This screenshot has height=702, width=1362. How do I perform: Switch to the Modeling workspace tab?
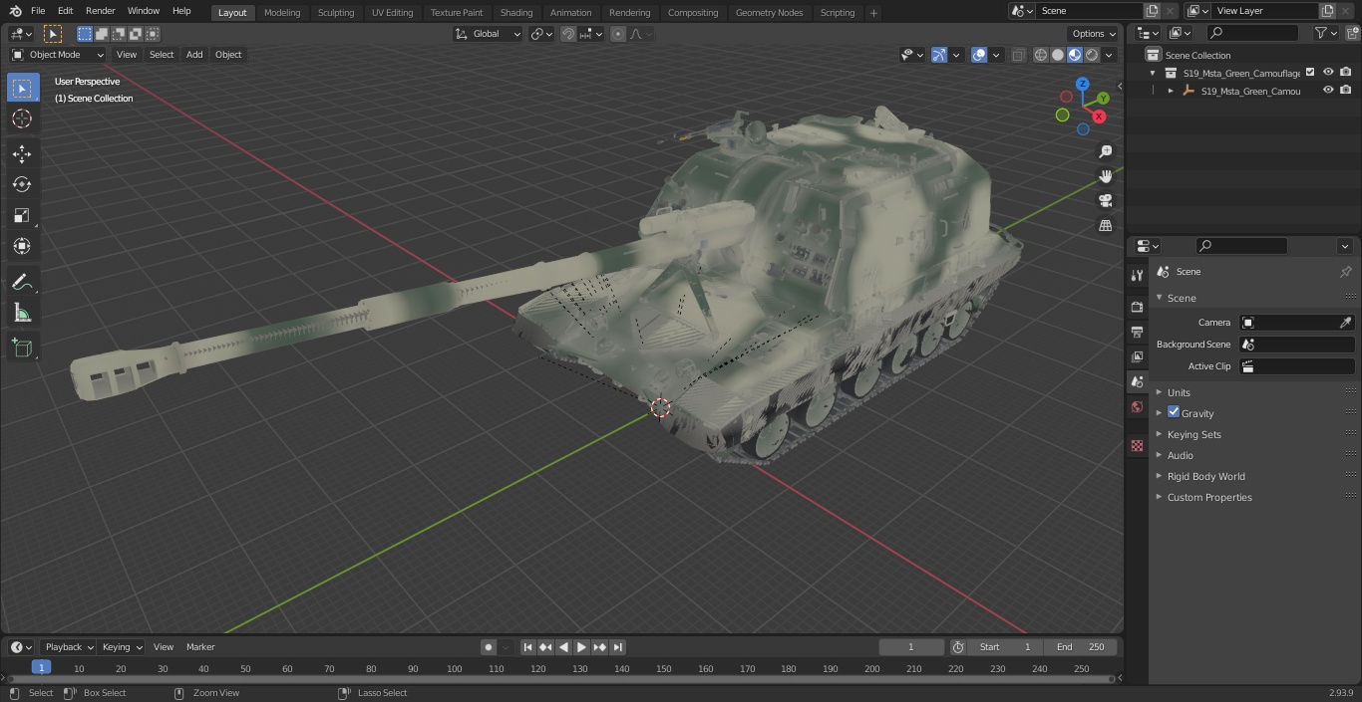[x=282, y=13]
